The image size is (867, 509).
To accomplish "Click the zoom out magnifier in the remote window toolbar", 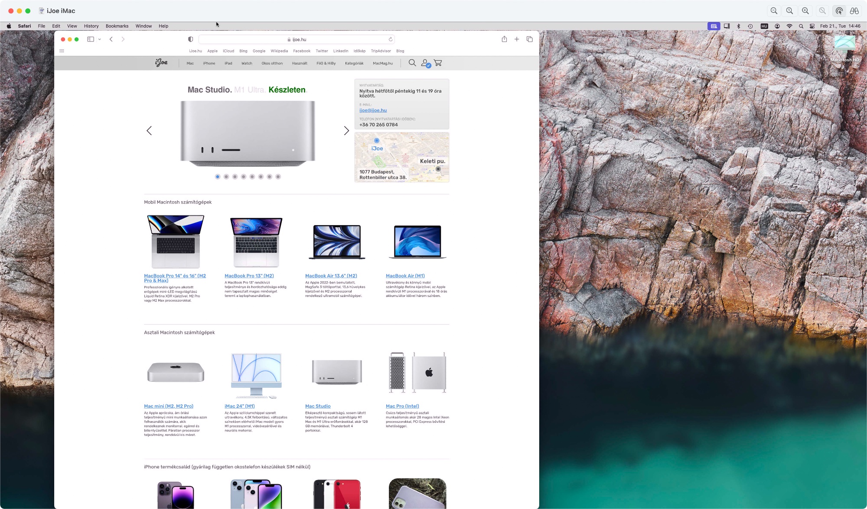I will (774, 11).
